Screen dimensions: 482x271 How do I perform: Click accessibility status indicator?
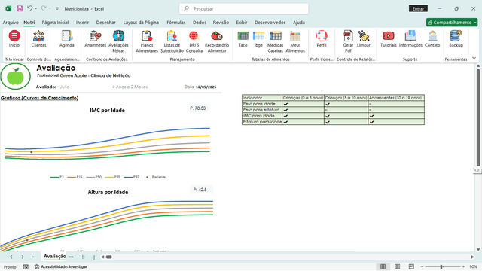click(61, 266)
